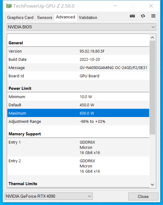Viewport: 163px width, 205px height.
Task: Select the Minimum 10.0 W row
Action: (x=78, y=97)
